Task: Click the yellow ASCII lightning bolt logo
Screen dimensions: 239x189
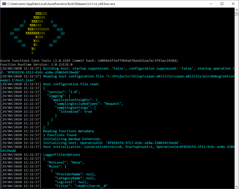Action: (x=37, y=33)
